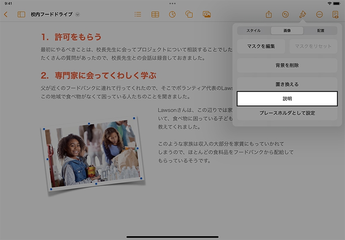This screenshot has width=345, height=240.
Task: Open the document settings icon
Action: [335, 14]
